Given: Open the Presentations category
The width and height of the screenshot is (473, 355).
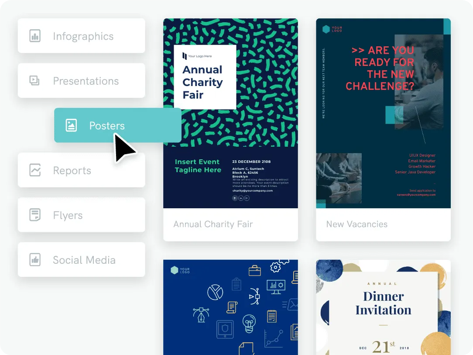Looking at the screenshot, I should (x=82, y=80).
